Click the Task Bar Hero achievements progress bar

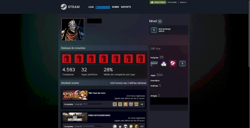point(92,104)
